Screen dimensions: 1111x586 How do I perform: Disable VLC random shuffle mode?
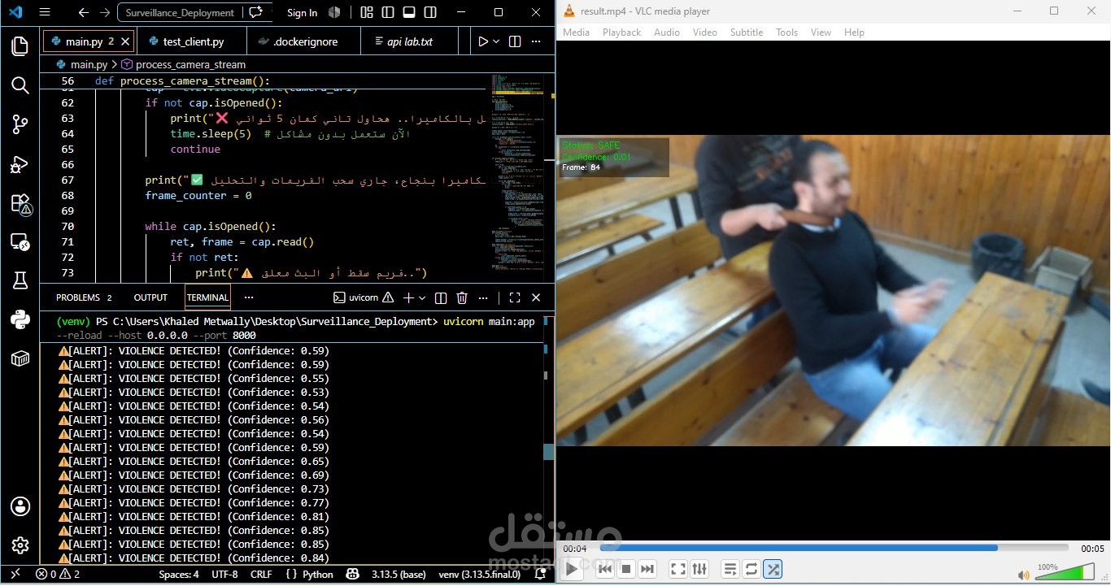(x=773, y=569)
